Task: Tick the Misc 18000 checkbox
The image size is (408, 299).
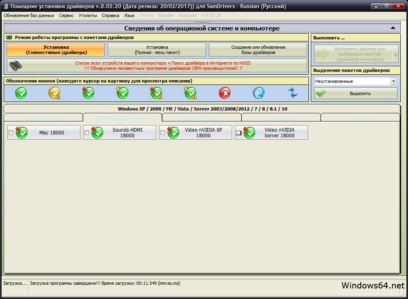Action: [11, 133]
